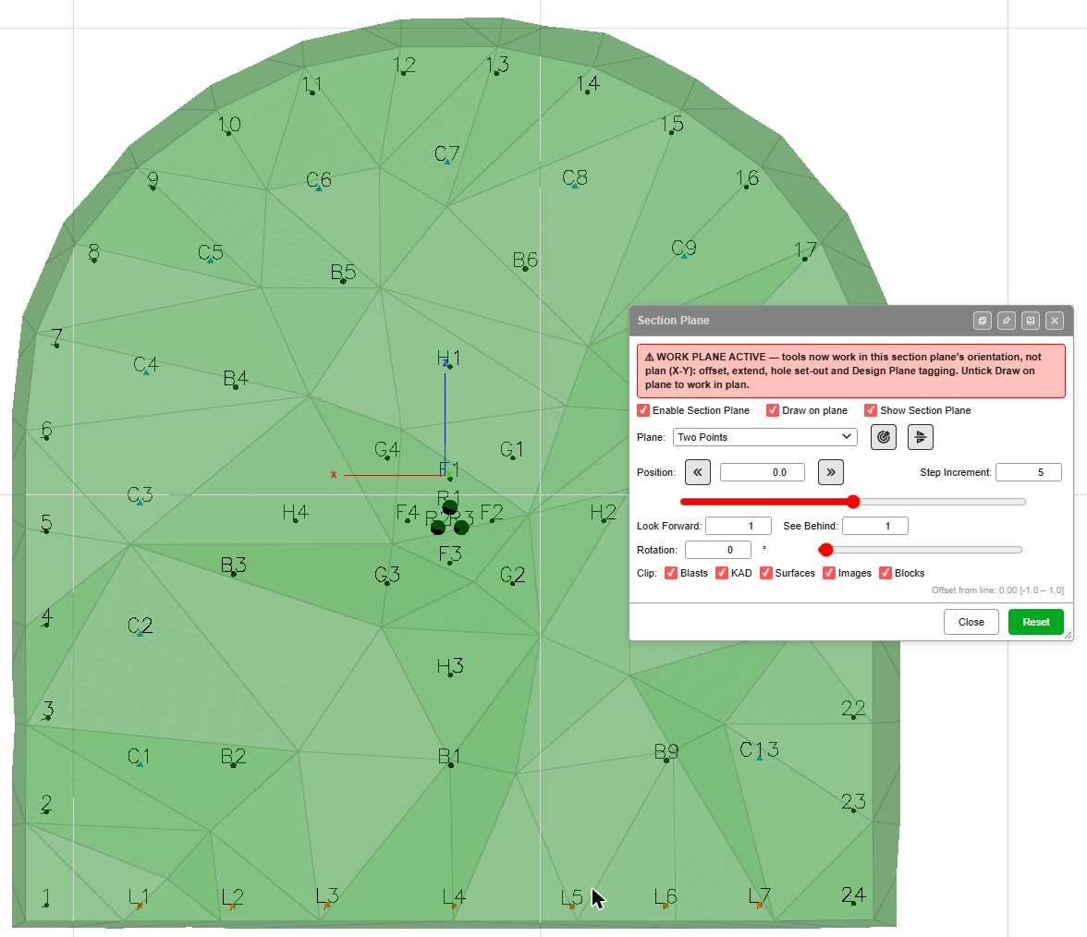Disable clipping of Images
The width and height of the screenshot is (1087, 937).
(829, 573)
